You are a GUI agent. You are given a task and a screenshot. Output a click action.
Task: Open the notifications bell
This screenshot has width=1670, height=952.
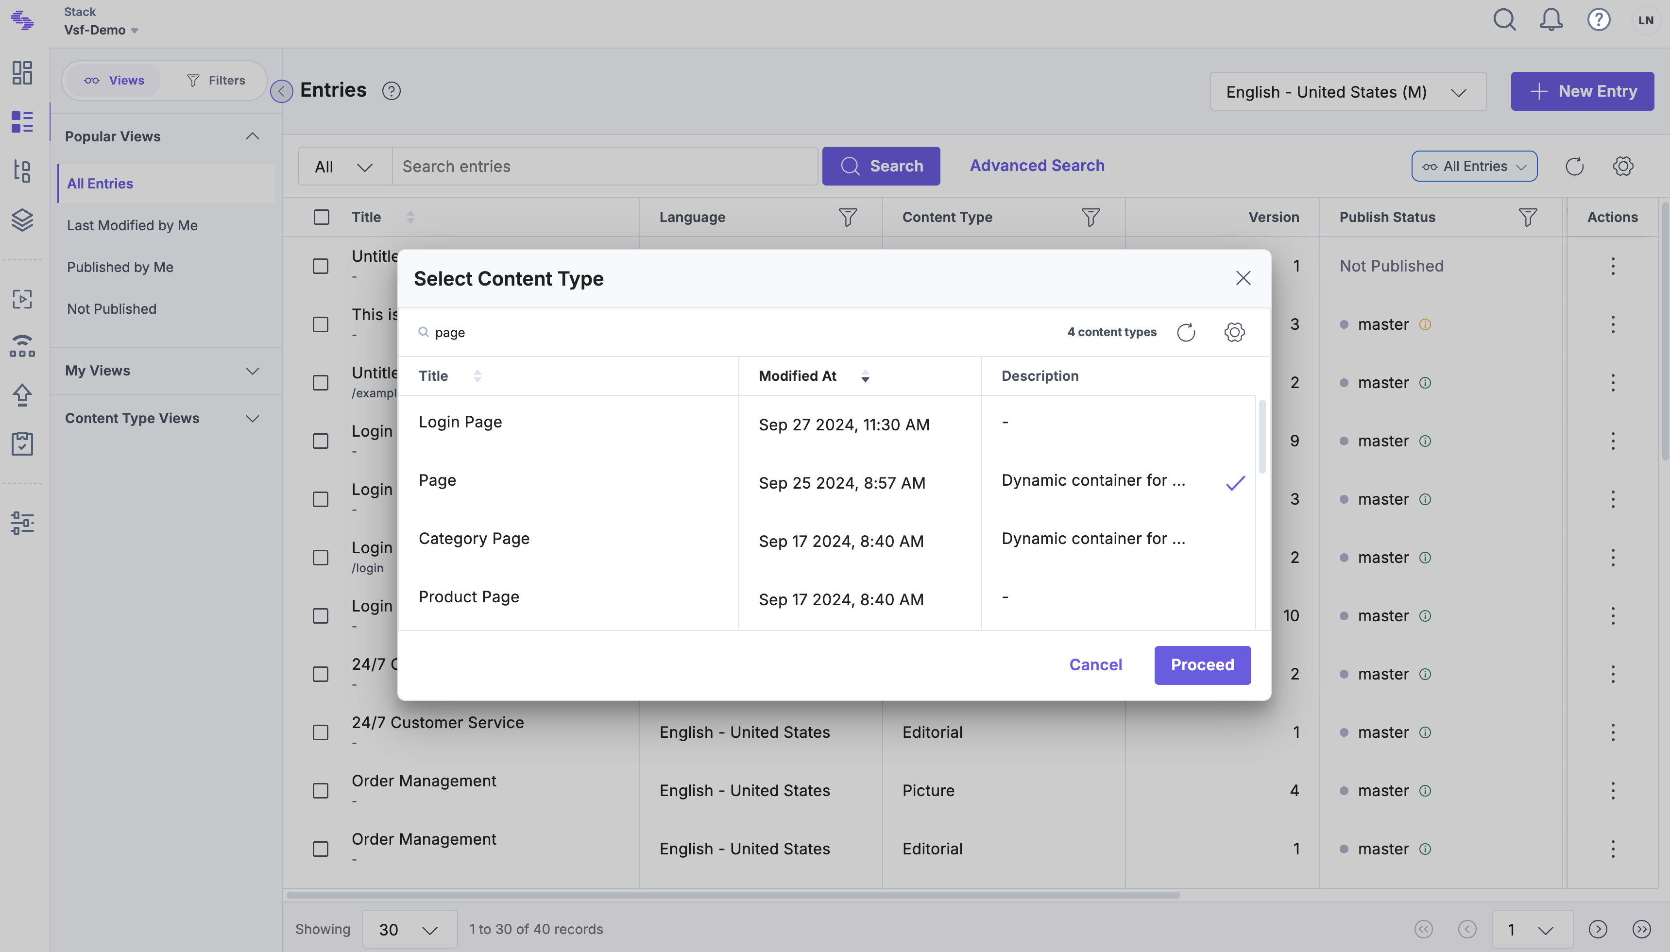coord(1551,19)
